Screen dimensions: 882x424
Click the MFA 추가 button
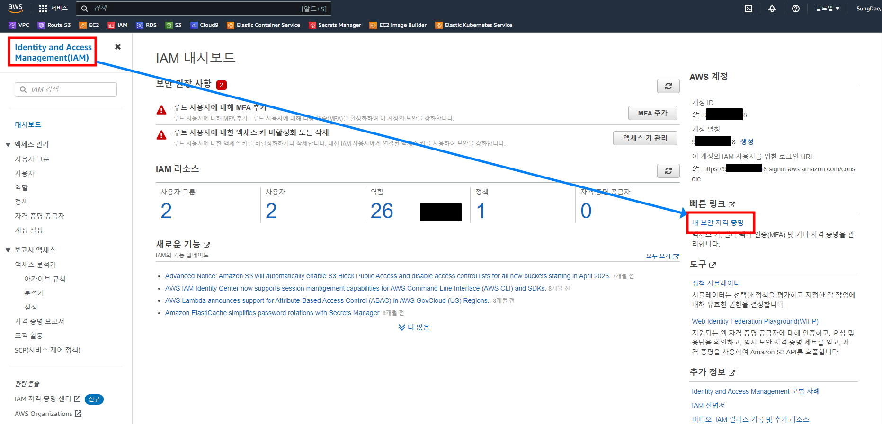[x=653, y=113]
